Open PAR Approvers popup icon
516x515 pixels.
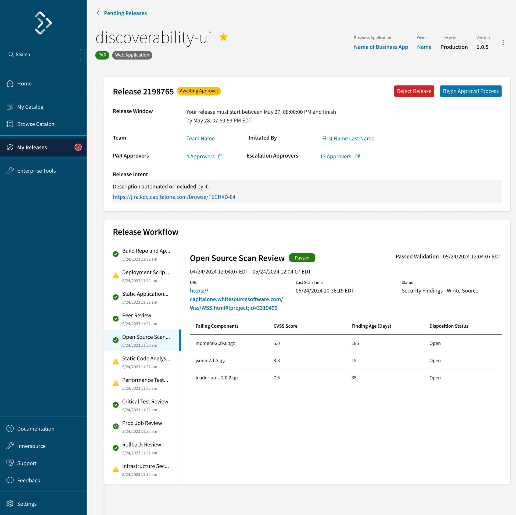pyautogui.click(x=221, y=156)
